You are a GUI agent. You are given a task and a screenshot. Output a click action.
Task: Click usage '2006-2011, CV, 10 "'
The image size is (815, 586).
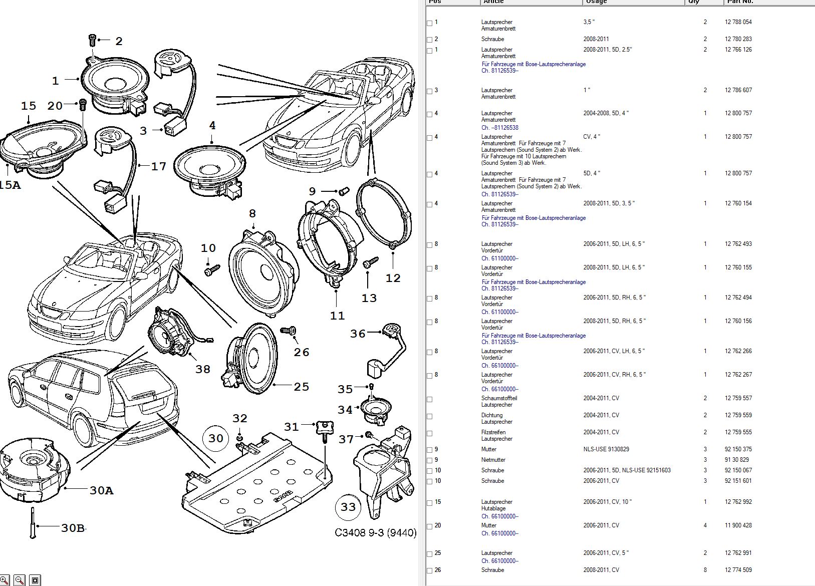coord(608,502)
